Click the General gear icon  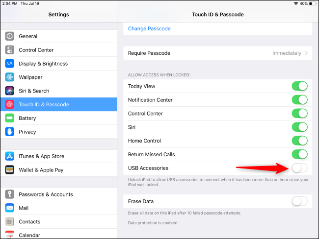tap(10, 36)
